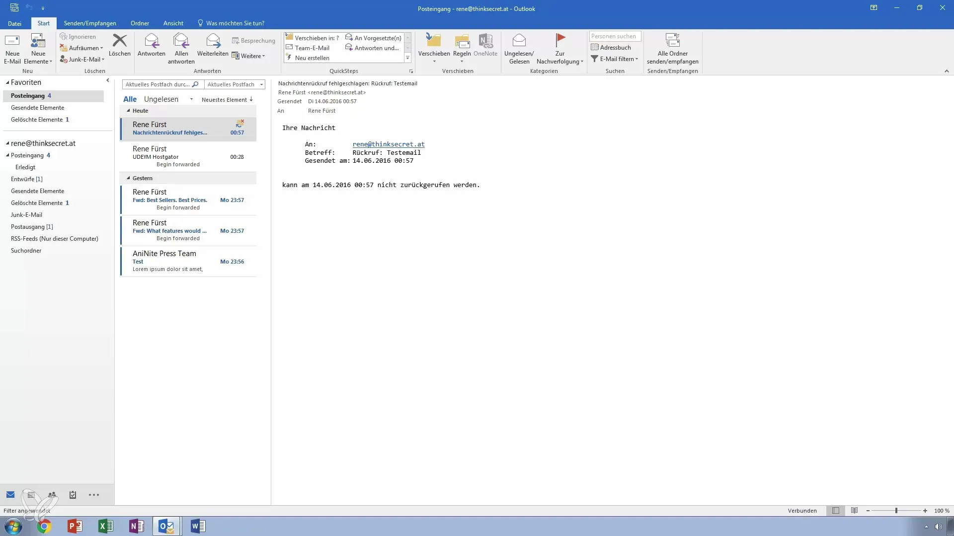The image size is (954, 536).
Task: Switch to normal view in status bar
Action: coord(836,511)
